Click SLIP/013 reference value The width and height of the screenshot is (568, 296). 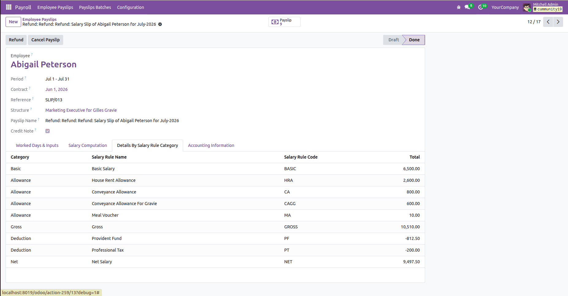click(54, 100)
